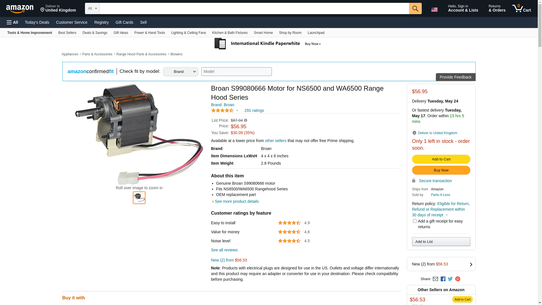Viewport: 542px width, 305px height.
Task: Open the All hamburger menu
Action: pyautogui.click(x=12, y=22)
